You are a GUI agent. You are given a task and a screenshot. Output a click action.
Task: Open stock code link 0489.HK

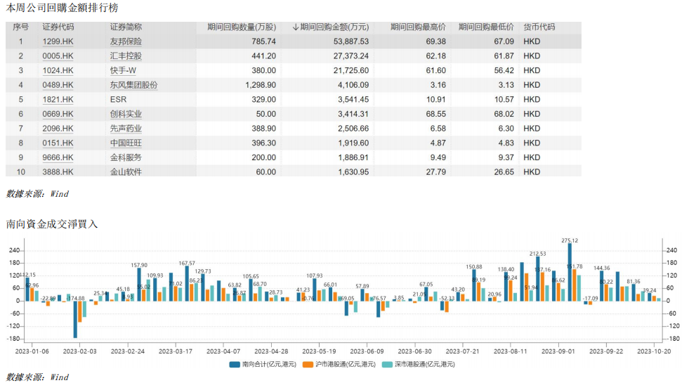(58, 85)
